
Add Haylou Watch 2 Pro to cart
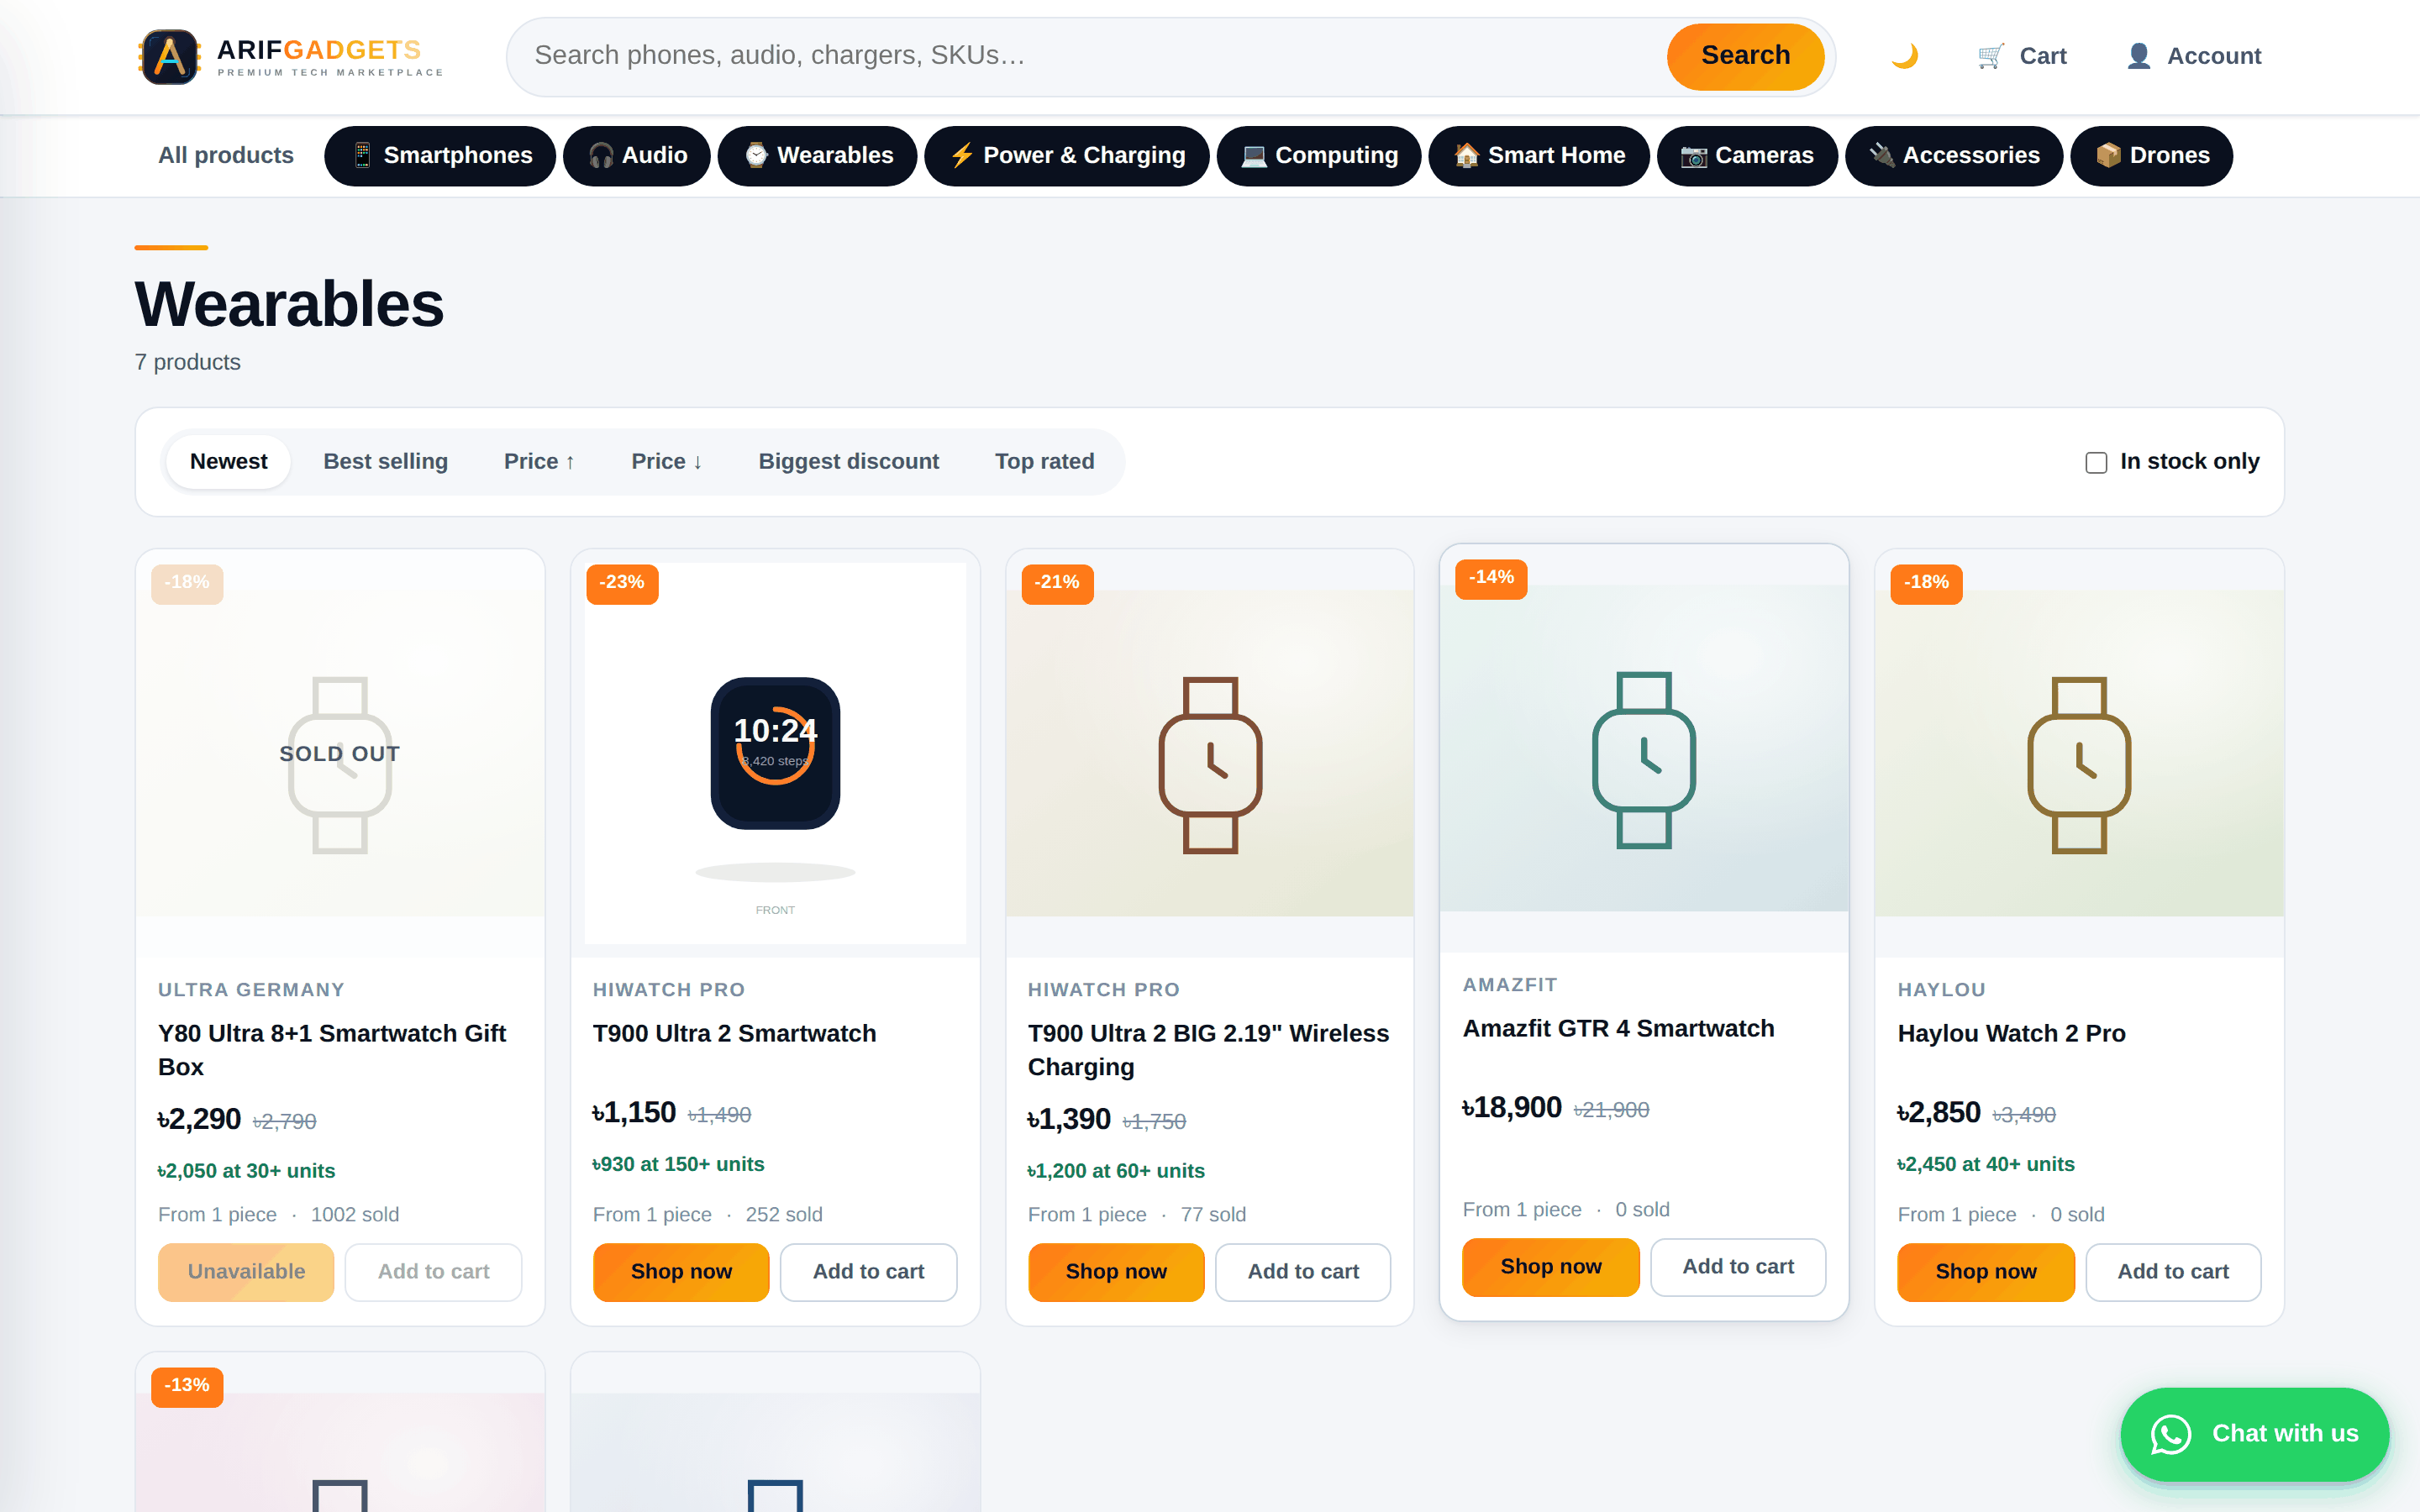coord(2173,1272)
